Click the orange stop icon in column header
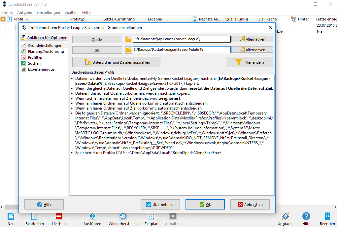Image resolution: width=337 pixels, height=227 pixels. coord(3,19)
